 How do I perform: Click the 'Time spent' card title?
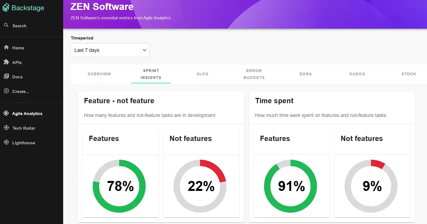click(274, 101)
